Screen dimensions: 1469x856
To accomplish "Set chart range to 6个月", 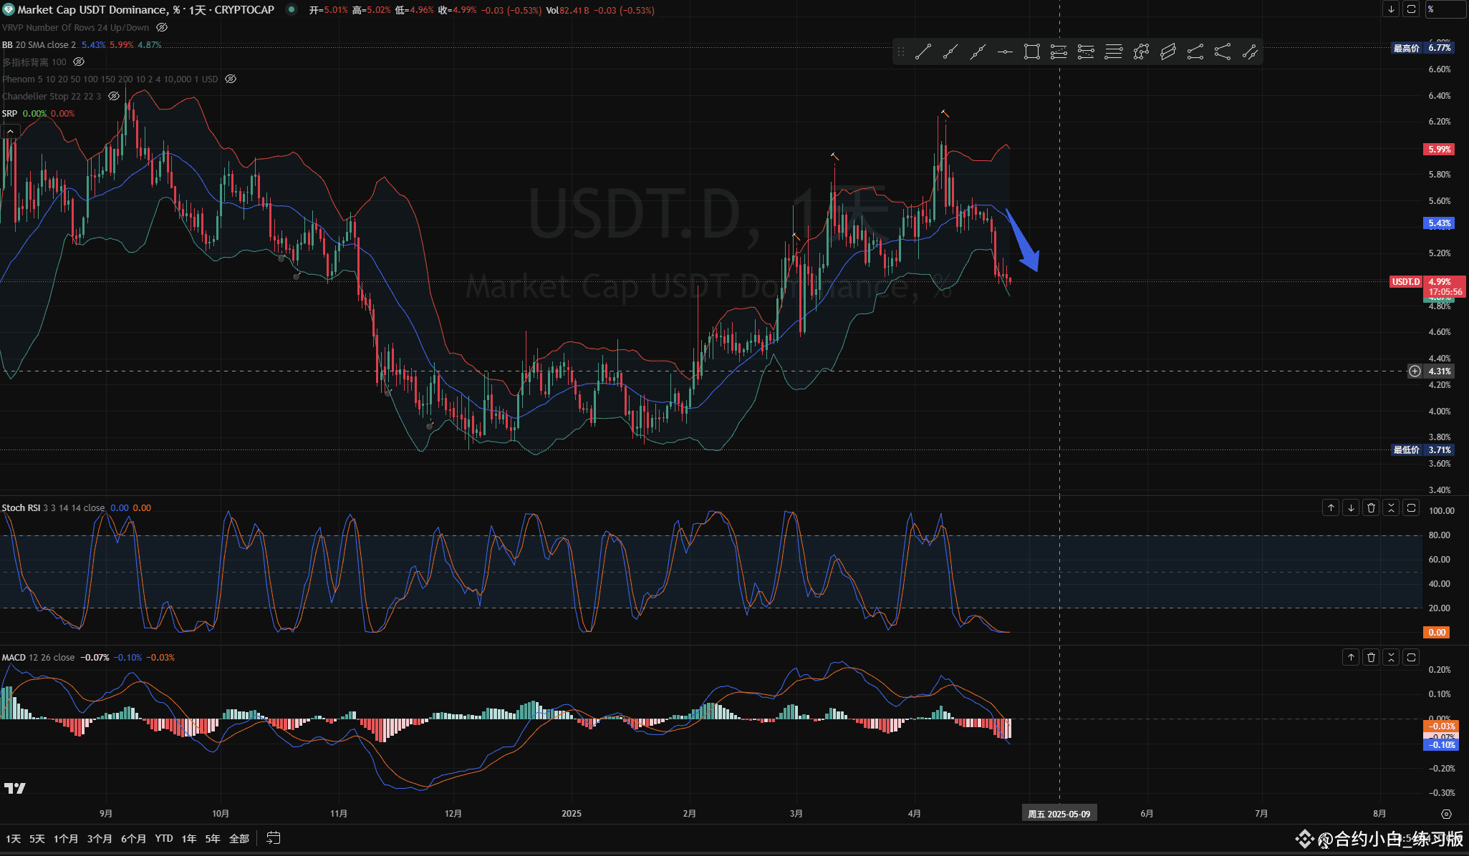I will 133,838.
